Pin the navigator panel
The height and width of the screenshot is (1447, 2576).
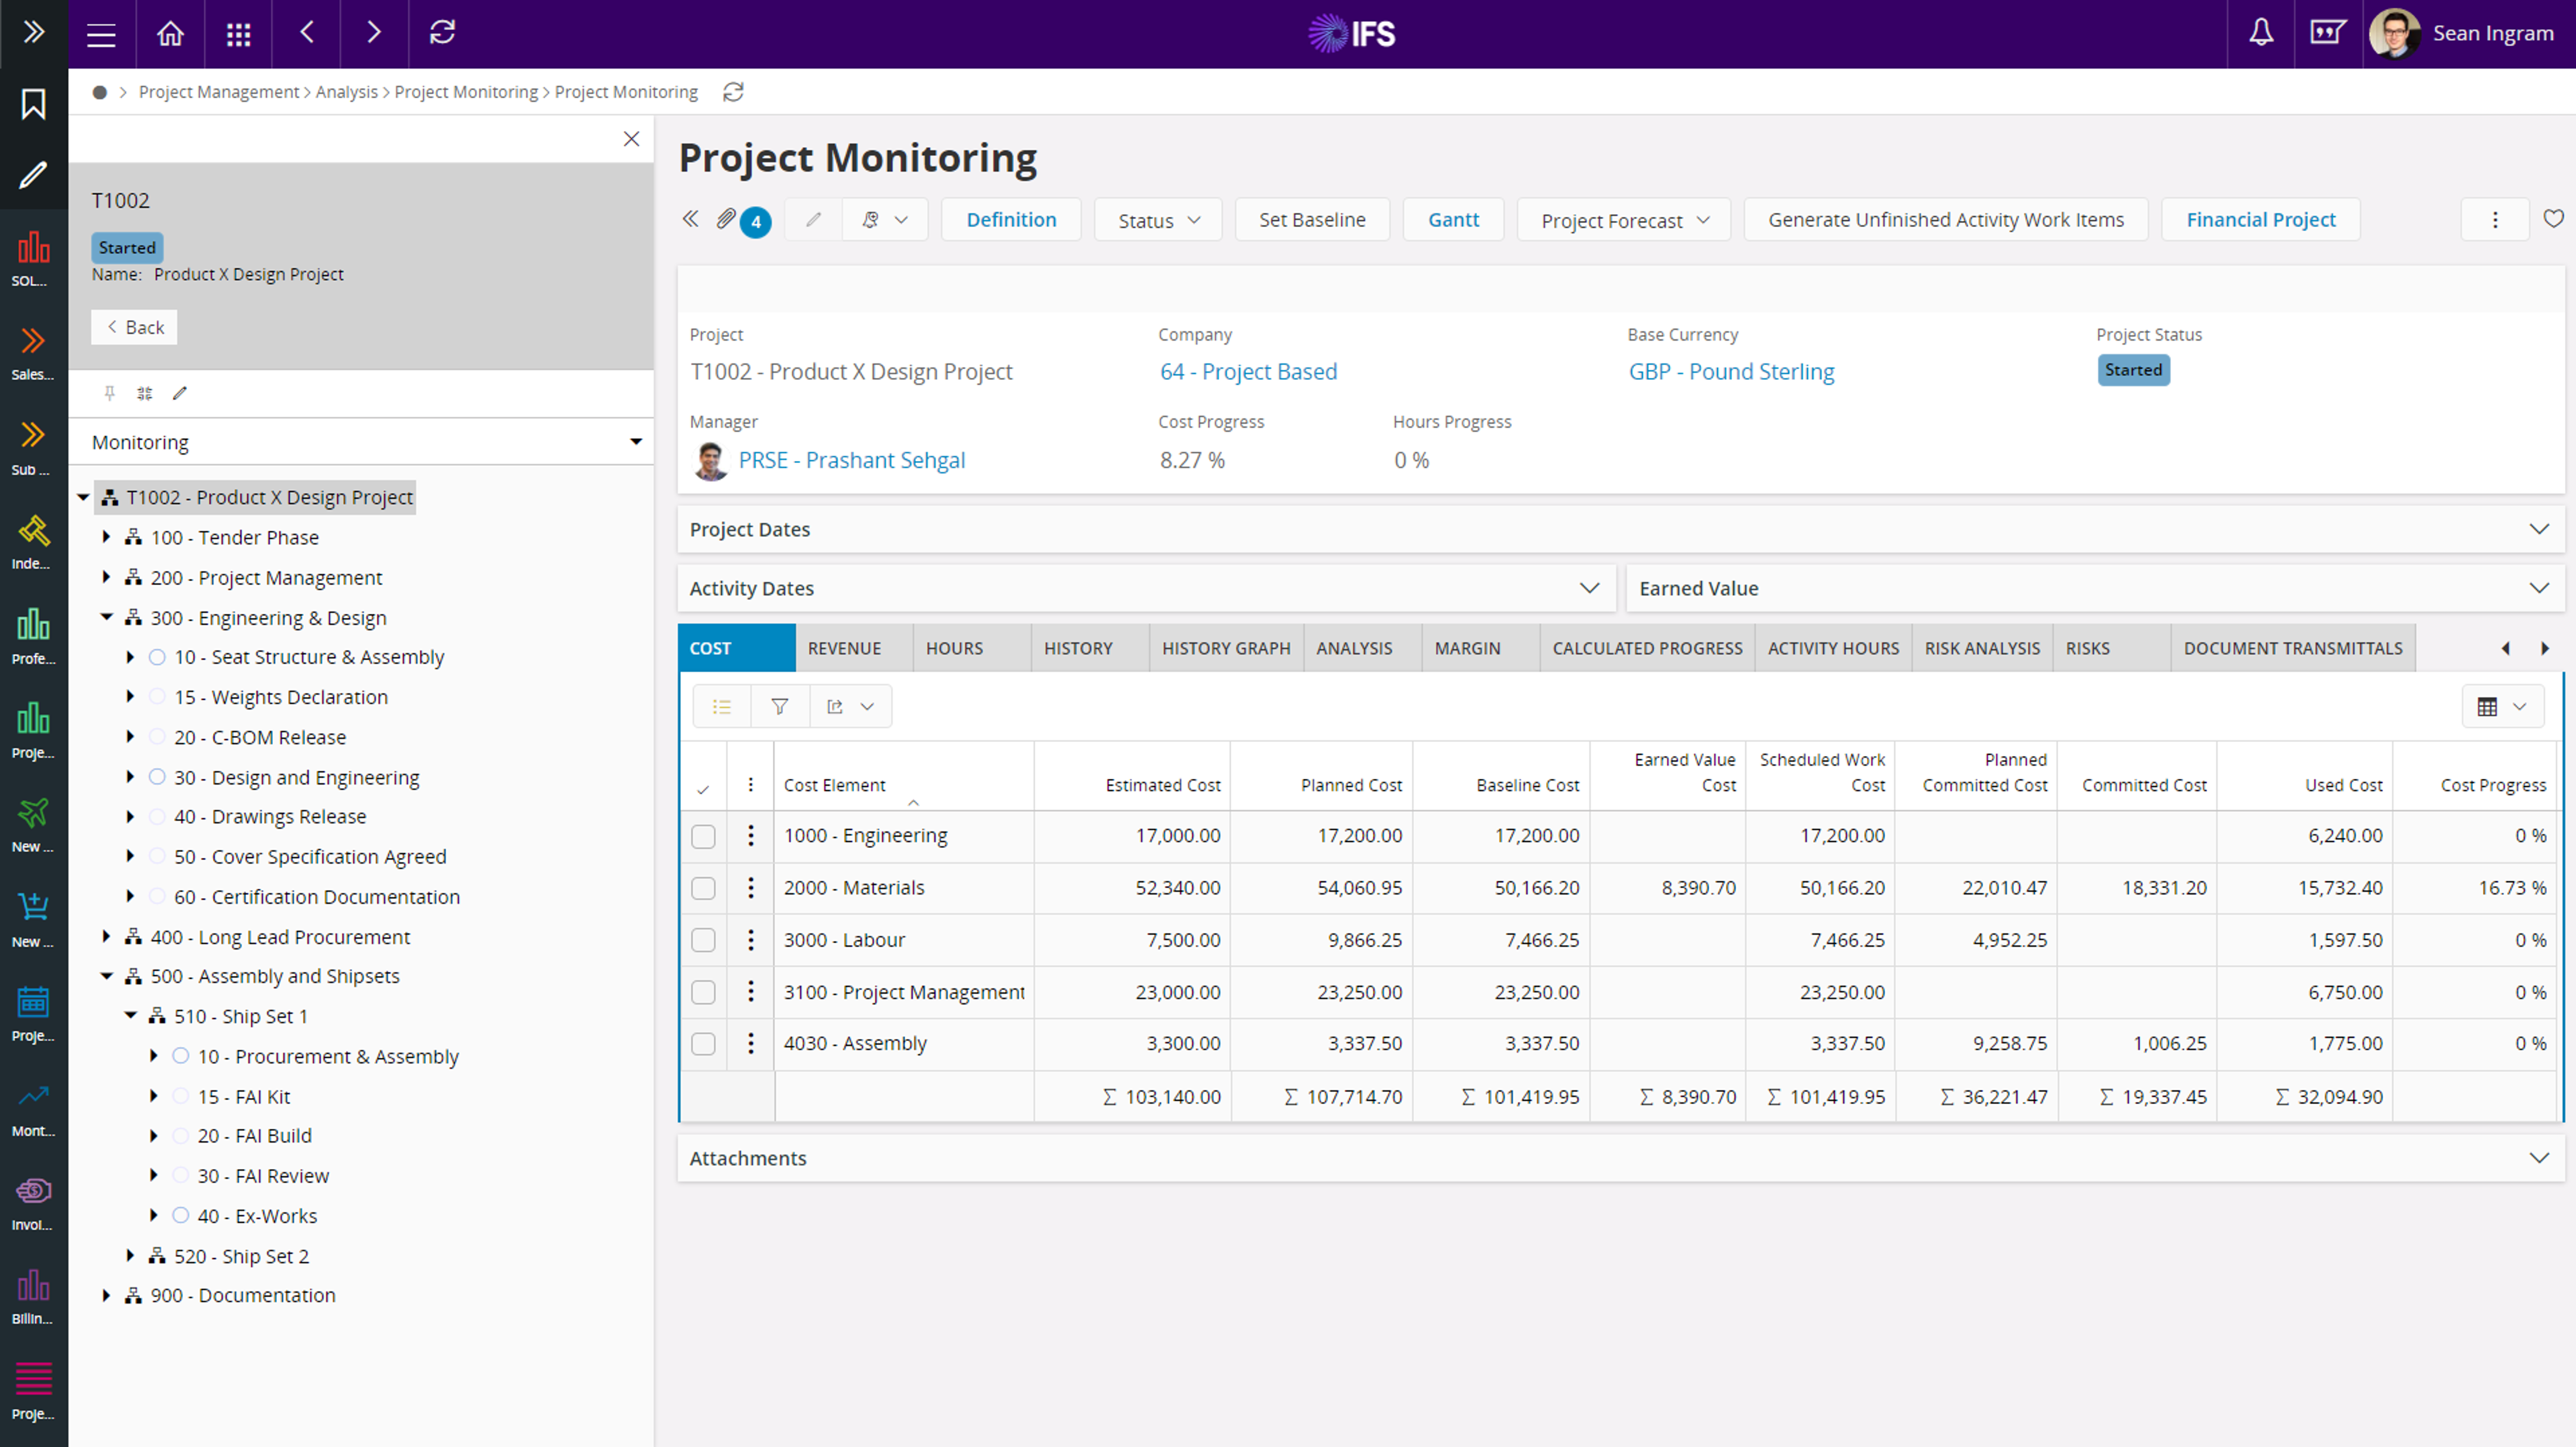pyautogui.click(x=110, y=393)
